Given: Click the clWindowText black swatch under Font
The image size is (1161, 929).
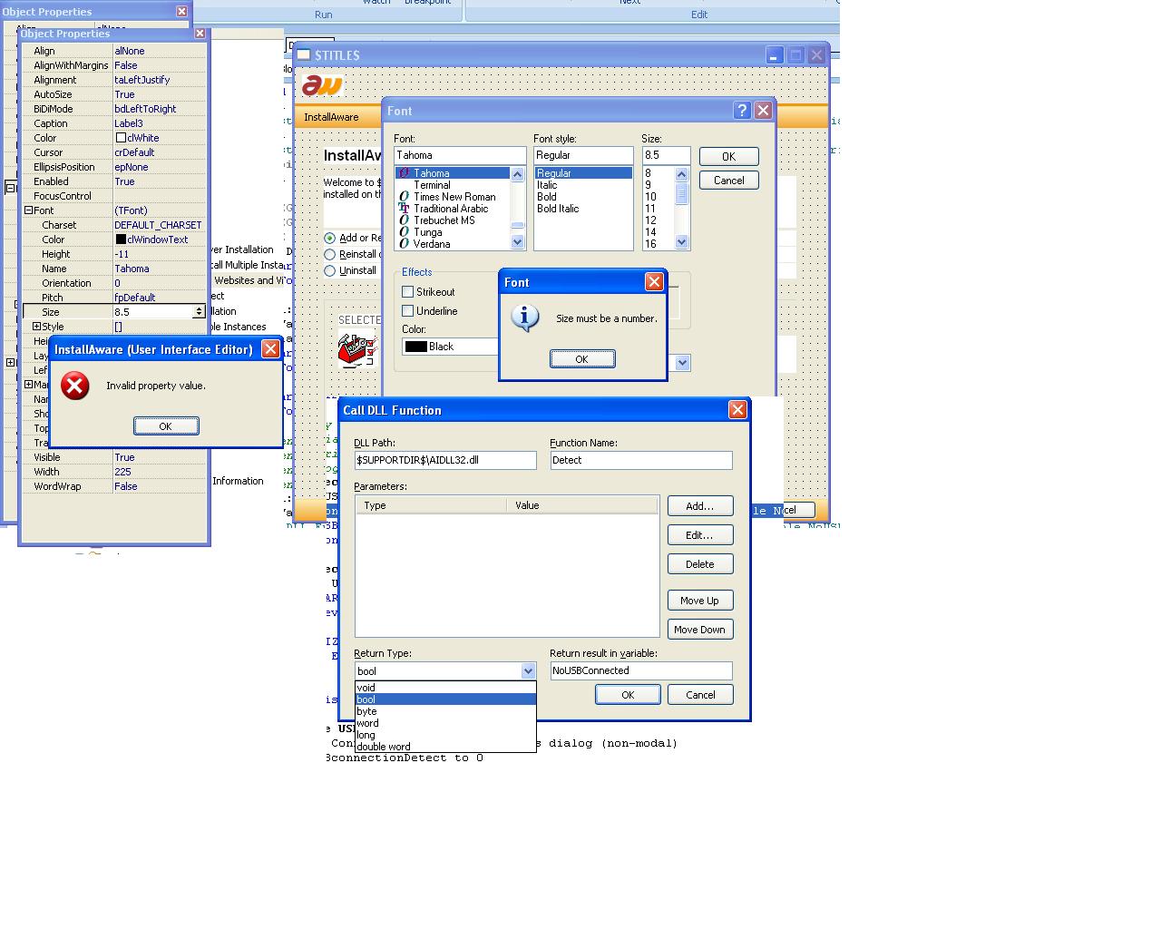Looking at the screenshot, I should [121, 240].
